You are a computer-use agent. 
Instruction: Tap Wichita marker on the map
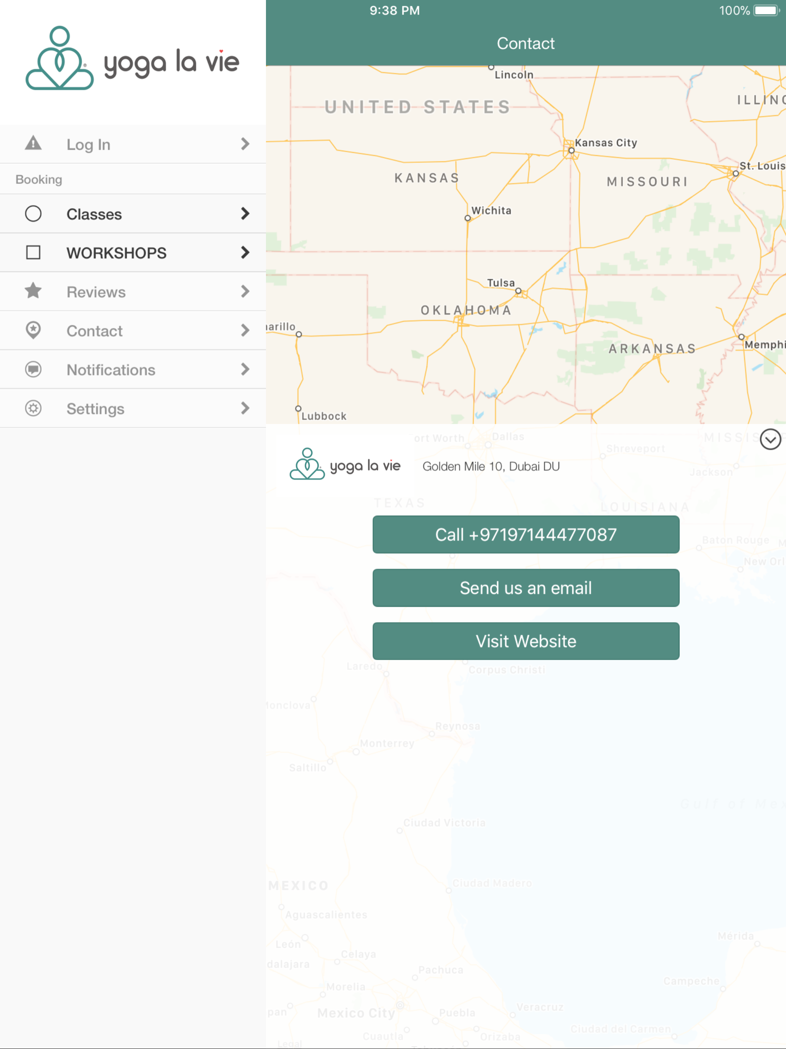[x=467, y=218]
